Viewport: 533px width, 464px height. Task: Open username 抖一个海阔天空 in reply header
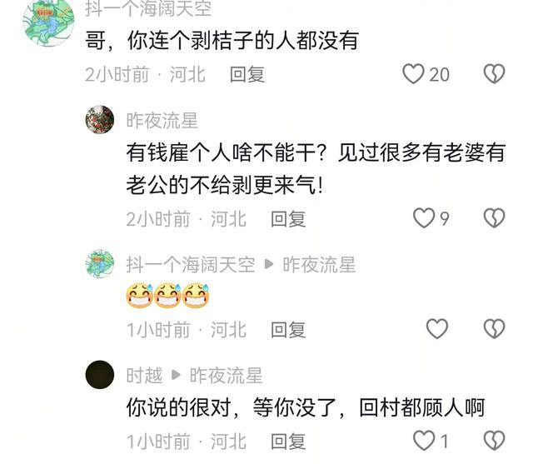(x=191, y=265)
